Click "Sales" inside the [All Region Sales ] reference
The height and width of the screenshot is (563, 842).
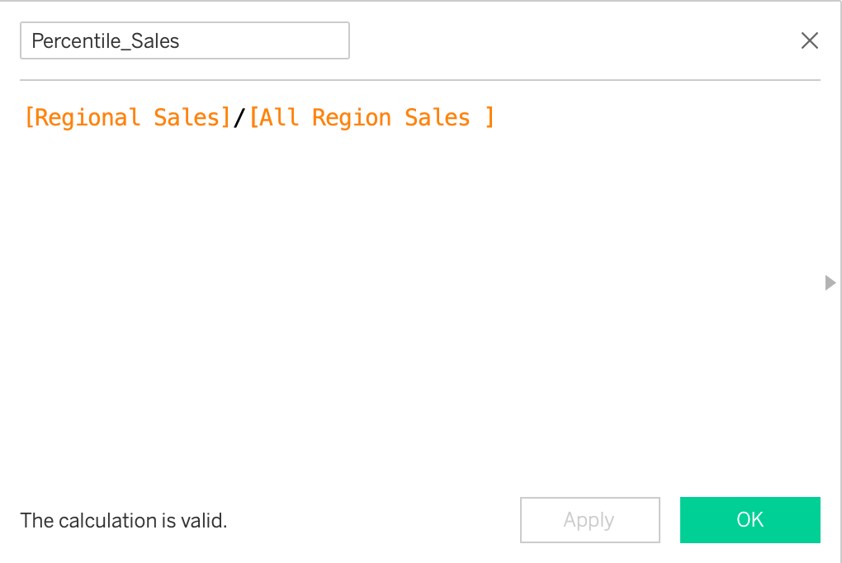click(437, 118)
